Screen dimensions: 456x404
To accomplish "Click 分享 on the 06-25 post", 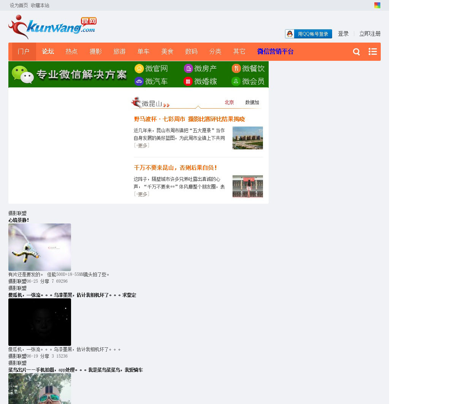I will pyautogui.click(x=44, y=281).
